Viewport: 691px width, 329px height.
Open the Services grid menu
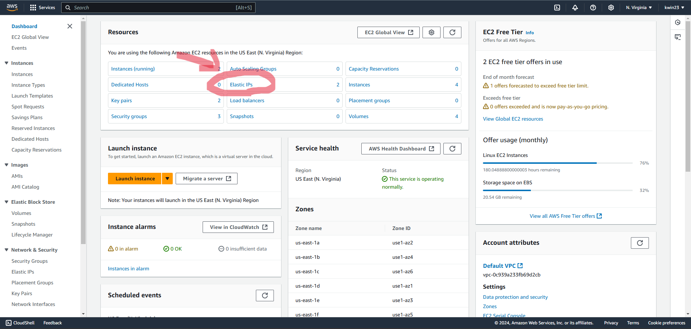coord(42,8)
